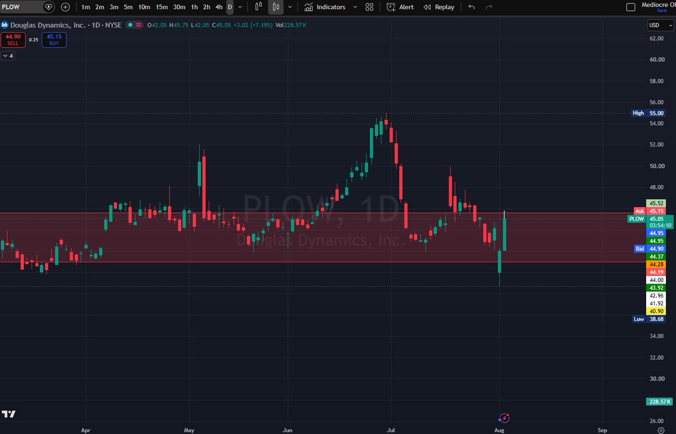Click the Douglas Dynamics logo icon
The height and width of the screenshot is (434, 676).
[x=5, y=25]
